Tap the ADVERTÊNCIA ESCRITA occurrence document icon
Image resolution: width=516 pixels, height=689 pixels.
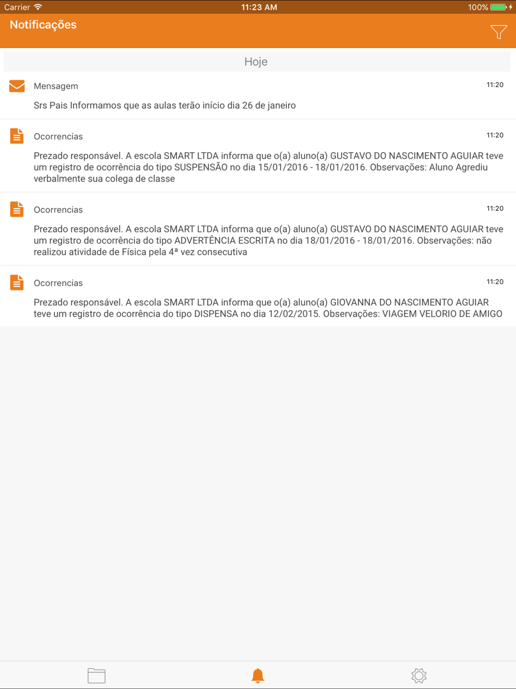click(x=17, y=209)
